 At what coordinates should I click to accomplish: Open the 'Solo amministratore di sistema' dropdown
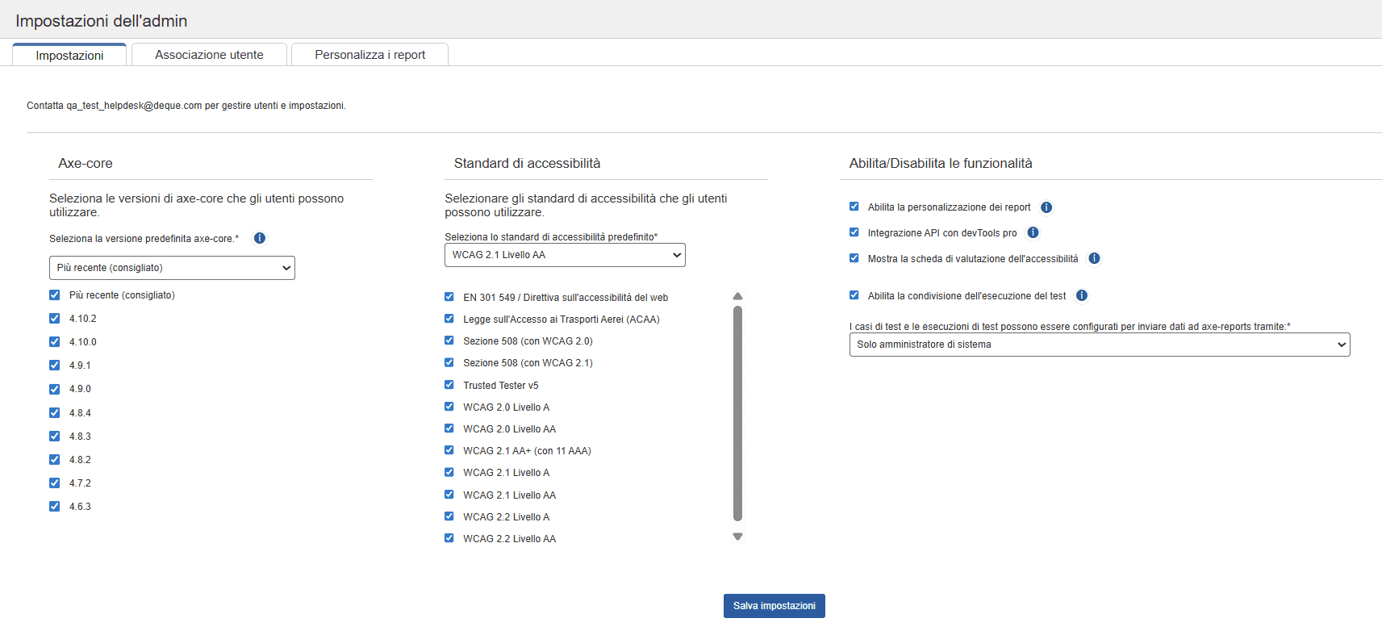pos(1099,345)
